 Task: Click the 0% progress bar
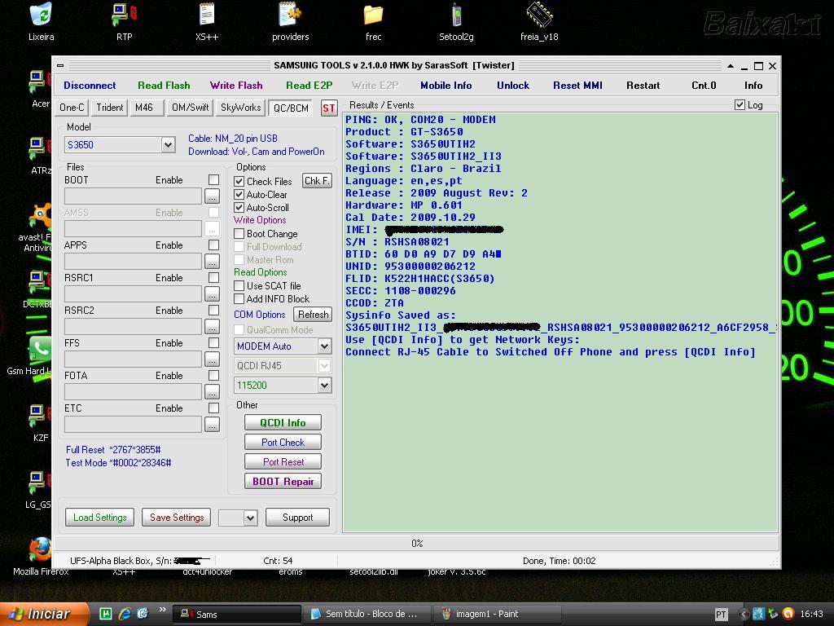tap(417, 544)
